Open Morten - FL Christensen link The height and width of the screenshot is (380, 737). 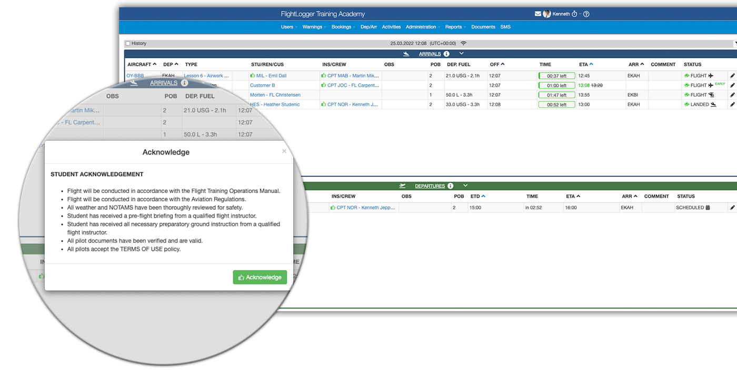coord(275,95)
